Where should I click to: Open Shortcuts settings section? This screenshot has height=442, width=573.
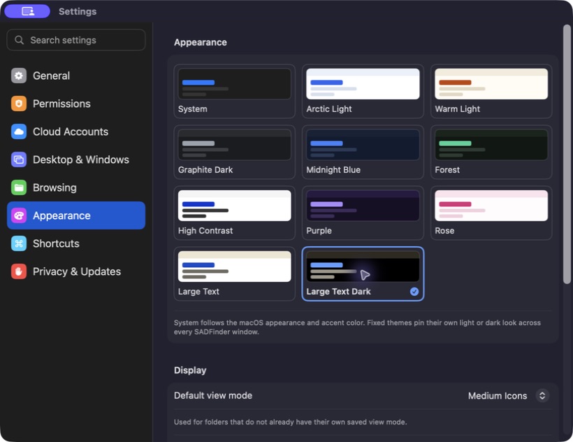point(76,243)
